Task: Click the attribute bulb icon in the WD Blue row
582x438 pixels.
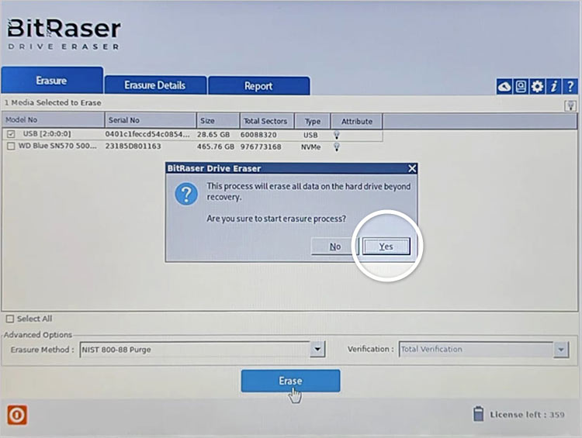Action: pos(337,147)
